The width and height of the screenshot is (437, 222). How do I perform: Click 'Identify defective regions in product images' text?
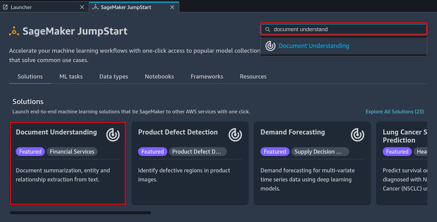(x=184, y=175)
